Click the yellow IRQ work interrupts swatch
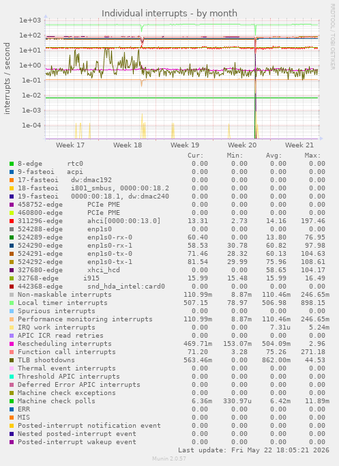Image resolution: width=339 pixels, height=466 pixels. click(12, 327)
